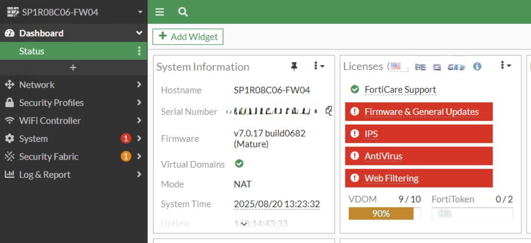The width and height of the screenshot is (531, 243).
Task: Click the Security Profiles lock icon
Action: tap(10, 103)
